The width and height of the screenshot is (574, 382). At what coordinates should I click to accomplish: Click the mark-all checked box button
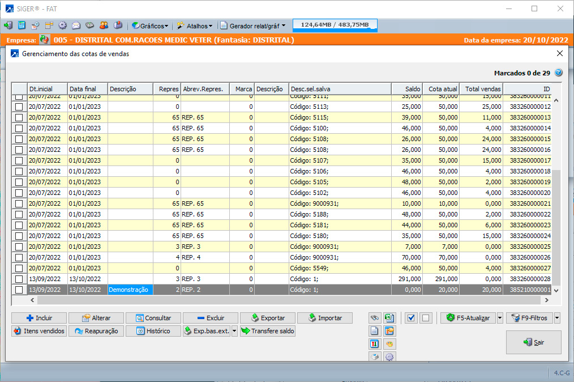412,318
